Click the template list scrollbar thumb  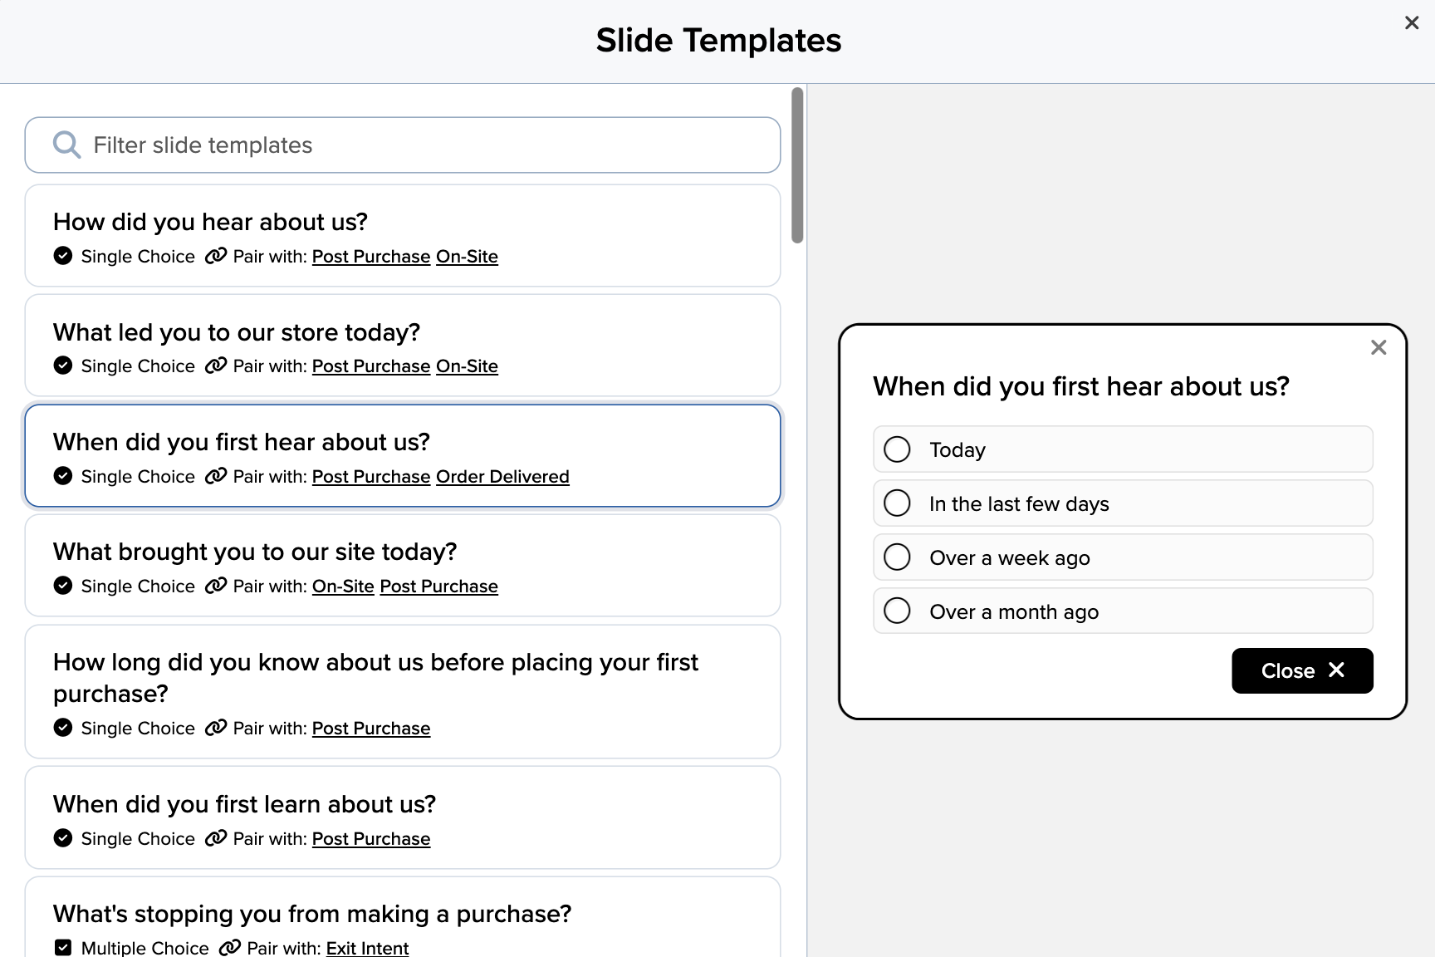(x=797, y=164)
